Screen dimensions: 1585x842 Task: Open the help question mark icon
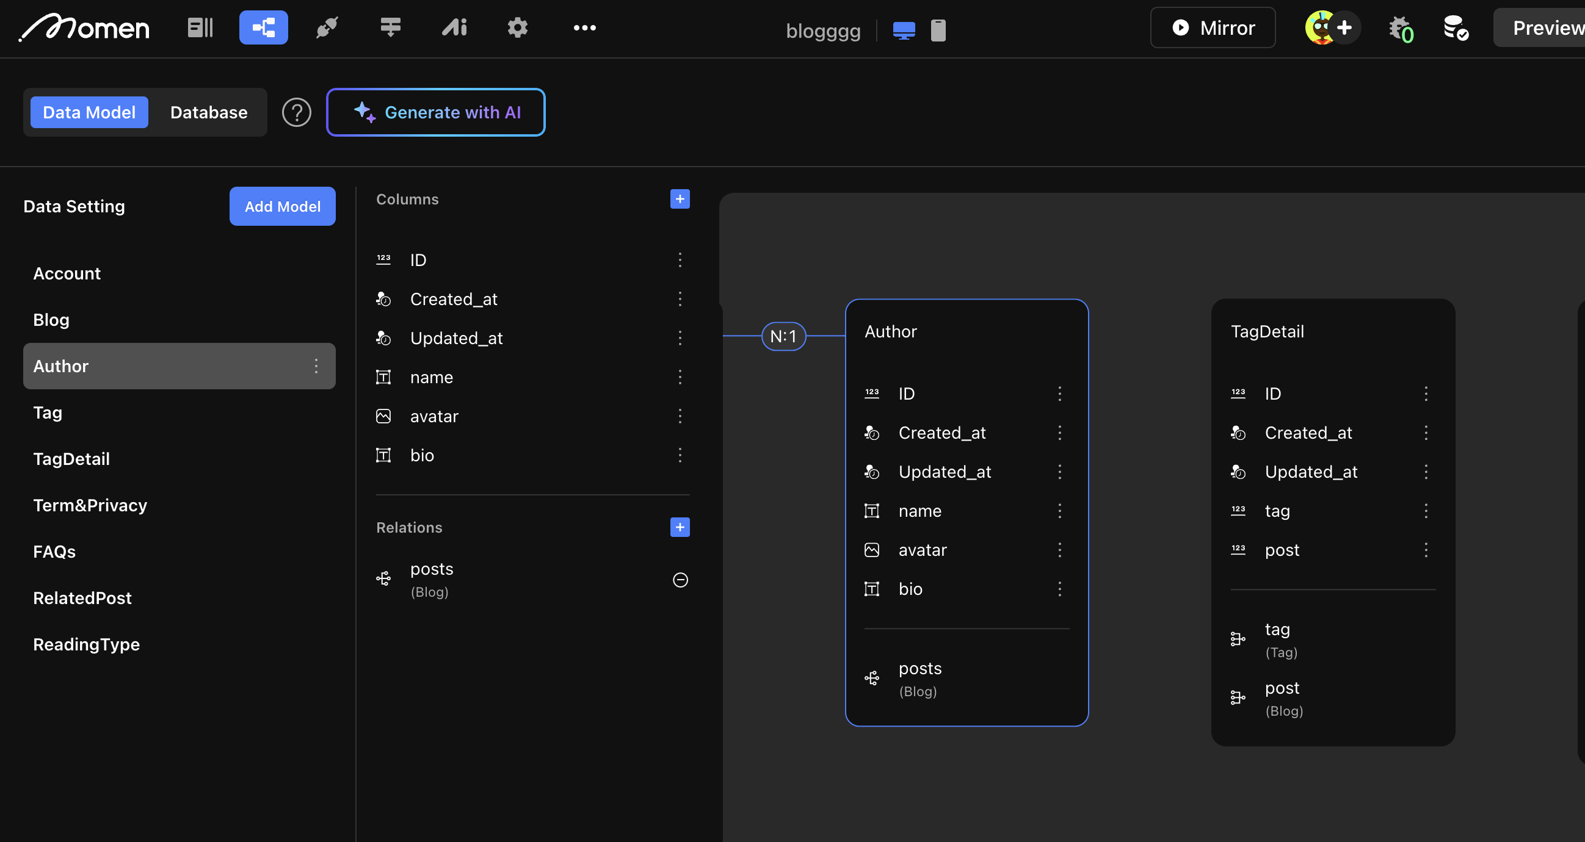click(297, 112)
